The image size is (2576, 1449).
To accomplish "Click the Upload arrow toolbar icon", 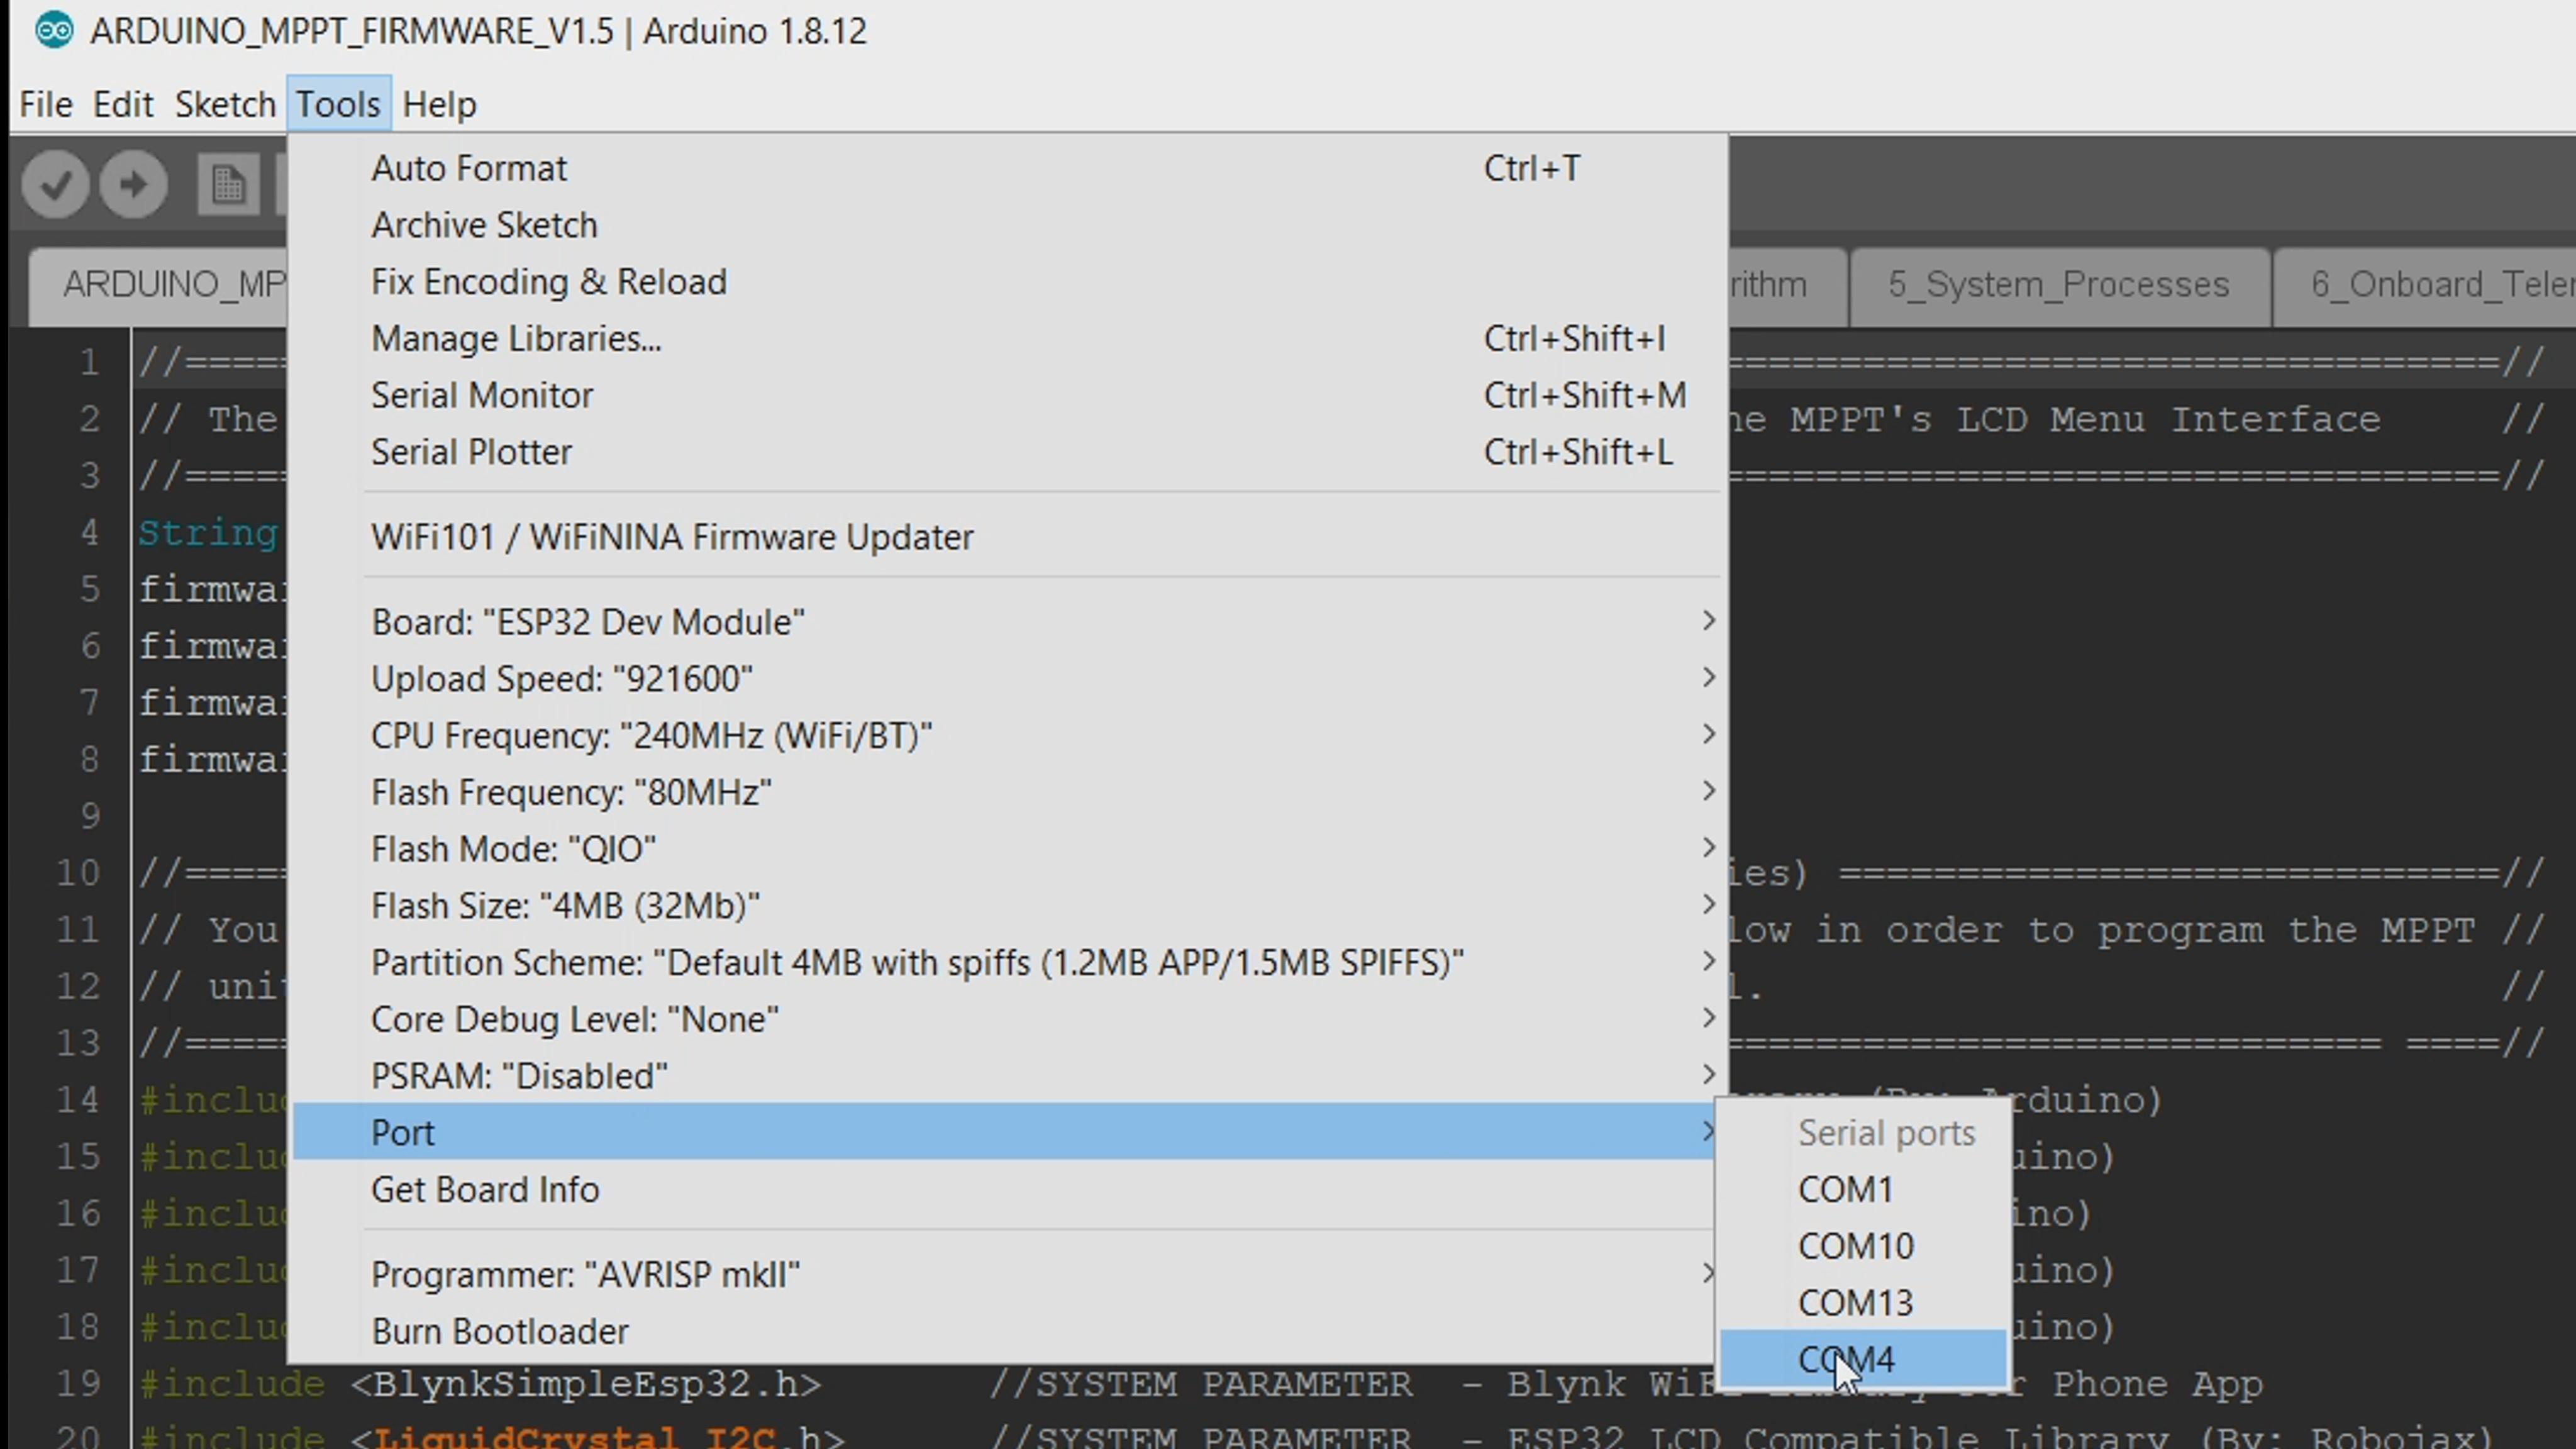I will pos(133,184).
